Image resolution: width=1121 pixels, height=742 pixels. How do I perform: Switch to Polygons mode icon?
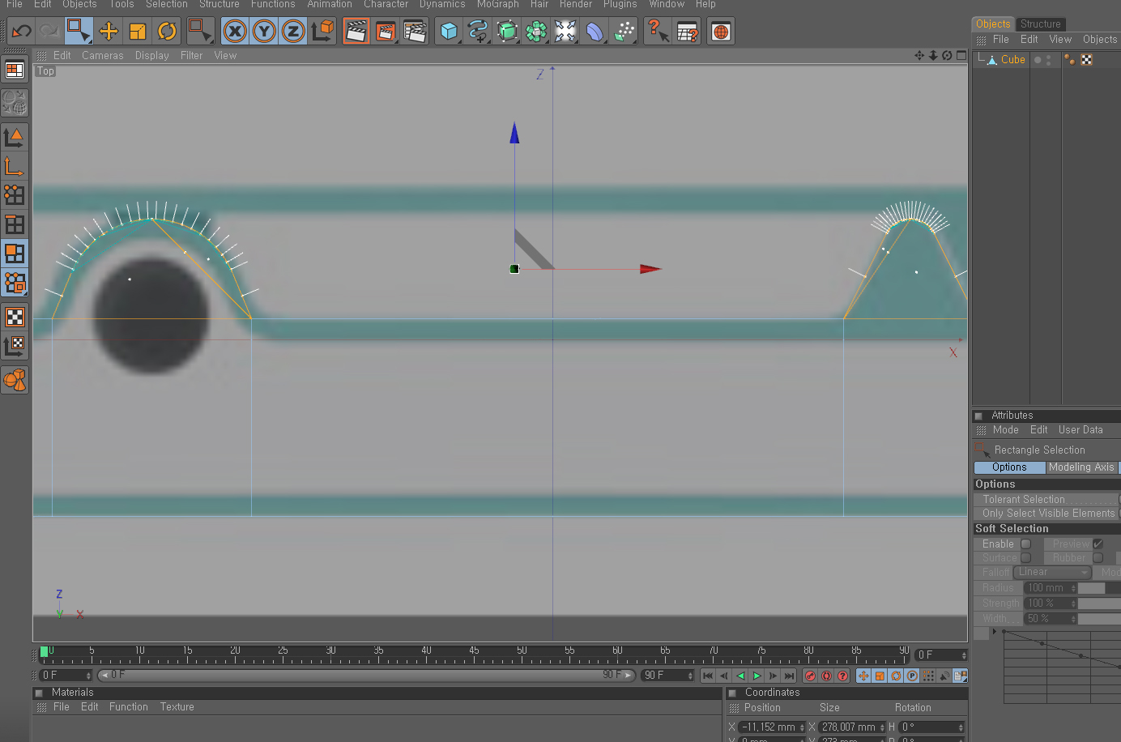(x=15, y=253)
